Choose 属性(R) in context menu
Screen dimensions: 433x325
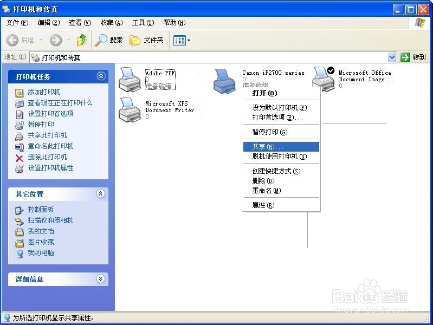click(x=281, y=205)
